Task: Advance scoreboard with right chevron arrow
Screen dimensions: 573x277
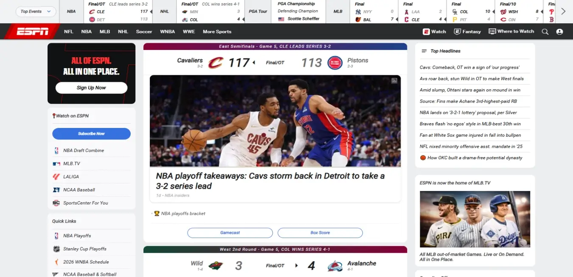Action: point(563,11)
